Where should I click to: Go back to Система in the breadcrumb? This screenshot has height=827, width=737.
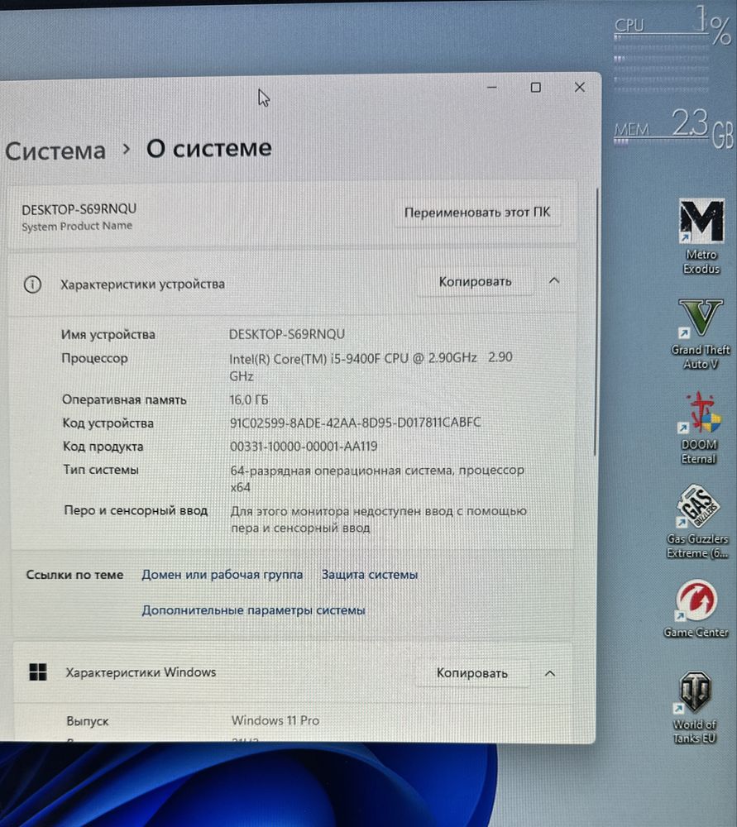click(x=55, y=151)
